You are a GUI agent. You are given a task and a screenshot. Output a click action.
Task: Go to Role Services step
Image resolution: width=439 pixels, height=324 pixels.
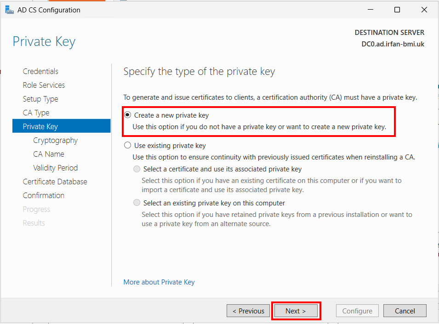point(44,85)
